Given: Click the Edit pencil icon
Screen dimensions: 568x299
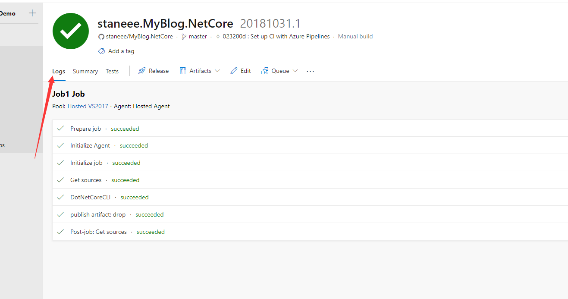Looking at the screenshot, I should coord(234,71).
